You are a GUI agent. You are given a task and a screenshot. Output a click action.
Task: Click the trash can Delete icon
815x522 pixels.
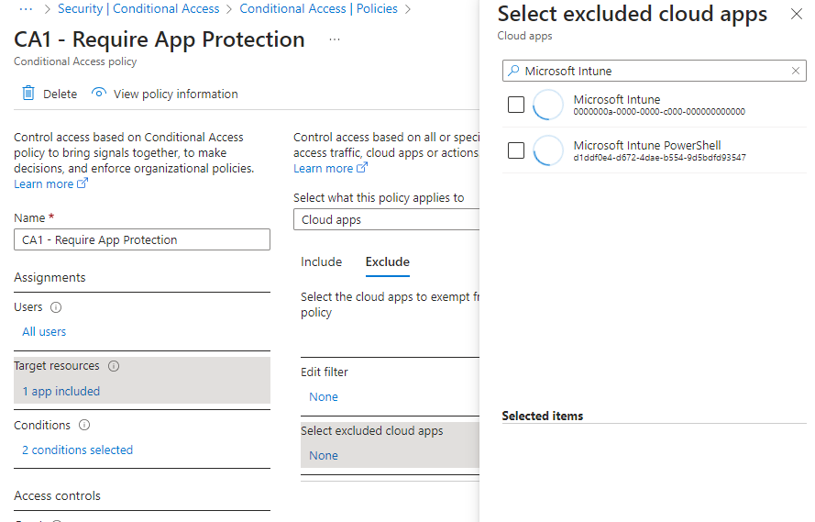tap(28, 94)
